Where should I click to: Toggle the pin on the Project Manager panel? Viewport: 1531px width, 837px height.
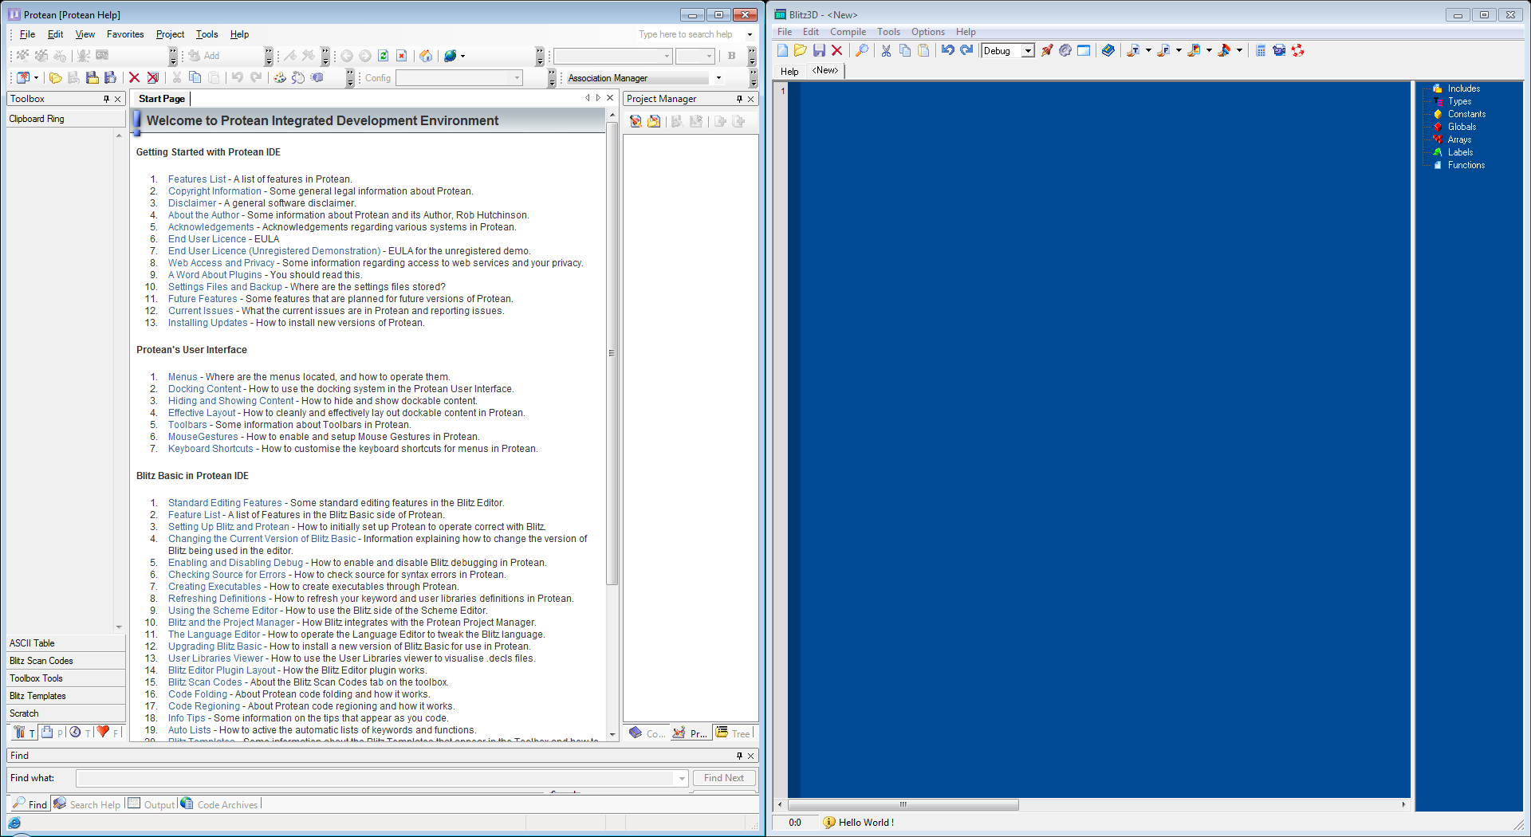coord(739,99)
